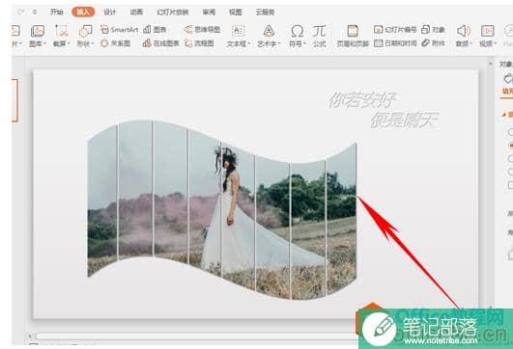Select the 插入 ribbon tab
Image resolution: width=513 pixels, height=349 pixels.
click(83, 13)
